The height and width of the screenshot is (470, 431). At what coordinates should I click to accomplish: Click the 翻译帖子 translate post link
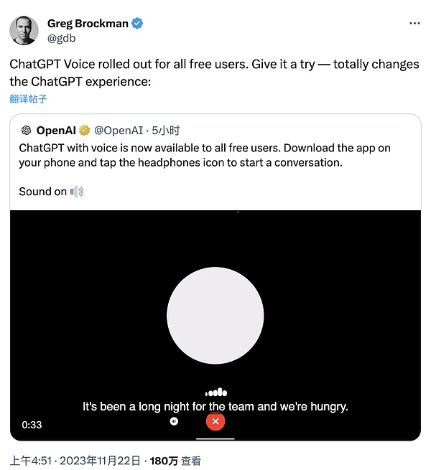[x=29, y=99]
